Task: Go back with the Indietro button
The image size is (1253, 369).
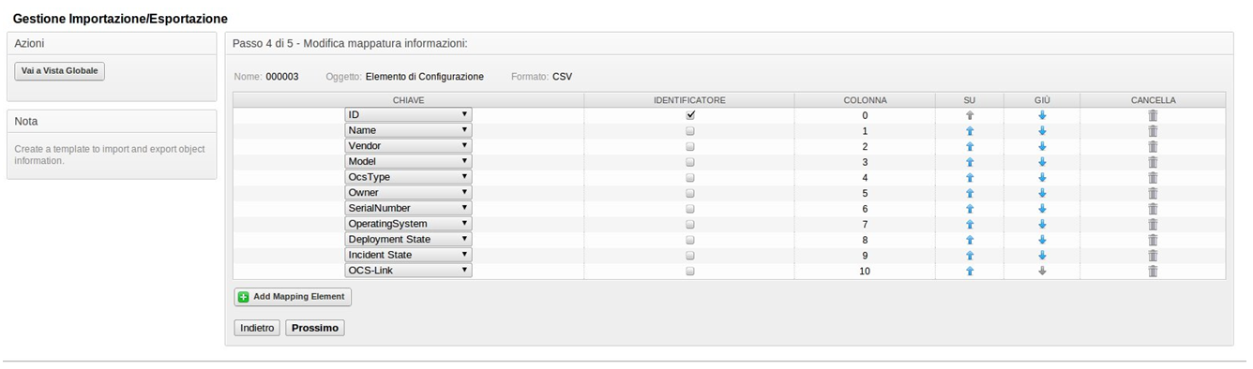Action: pyautogui.click(x=257, y=328)
